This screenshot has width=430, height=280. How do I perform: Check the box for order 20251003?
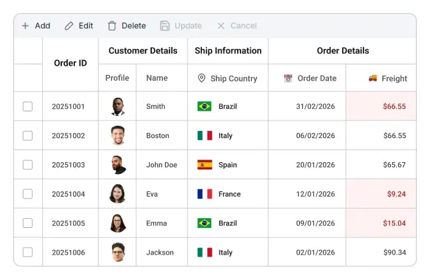click(27, 165)
